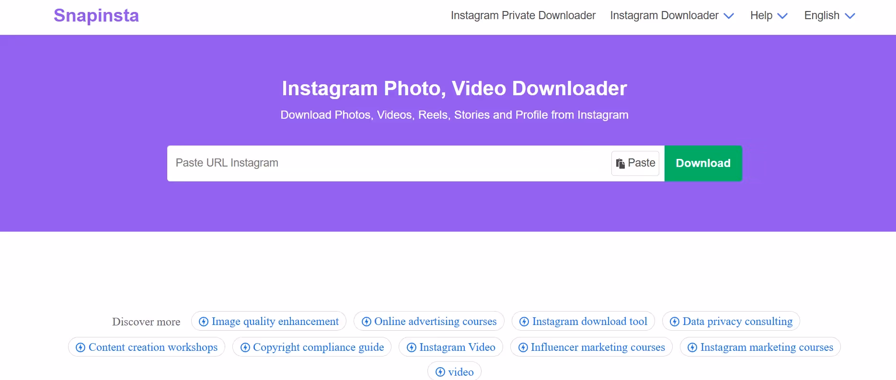Click lightning icon beside Instagram Video

click(x=412, y=347)
